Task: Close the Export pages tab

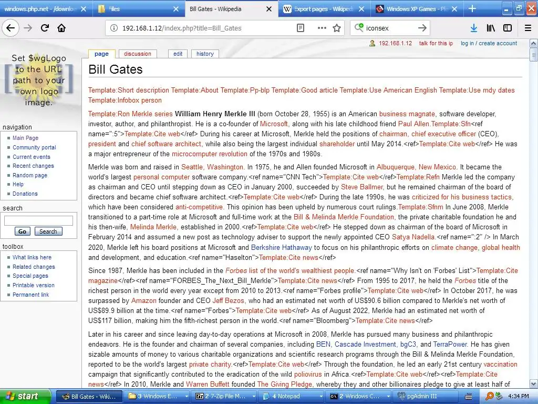Action: 361,9
